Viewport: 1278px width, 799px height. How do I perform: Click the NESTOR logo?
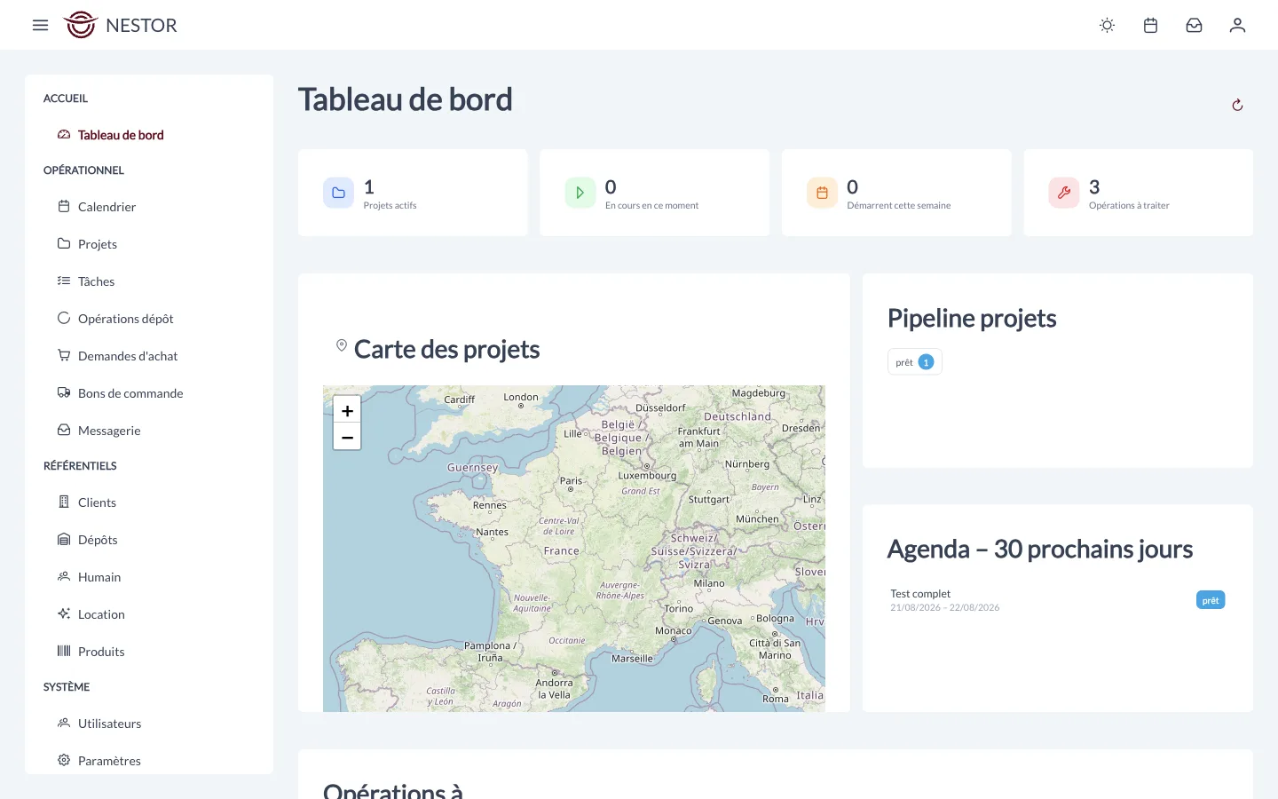click(121, 25)
